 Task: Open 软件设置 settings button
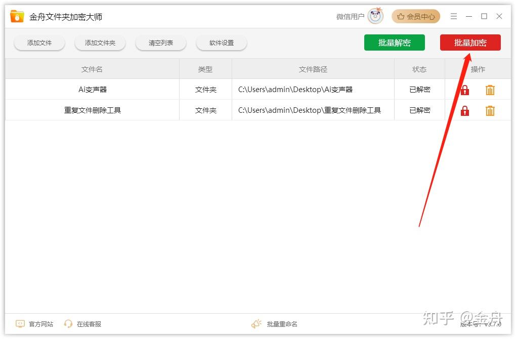point(222,43)
